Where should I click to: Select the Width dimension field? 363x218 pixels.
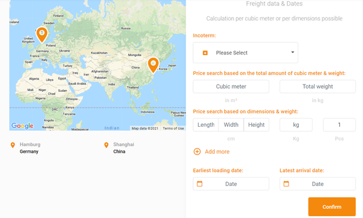(x=231, y=125)
